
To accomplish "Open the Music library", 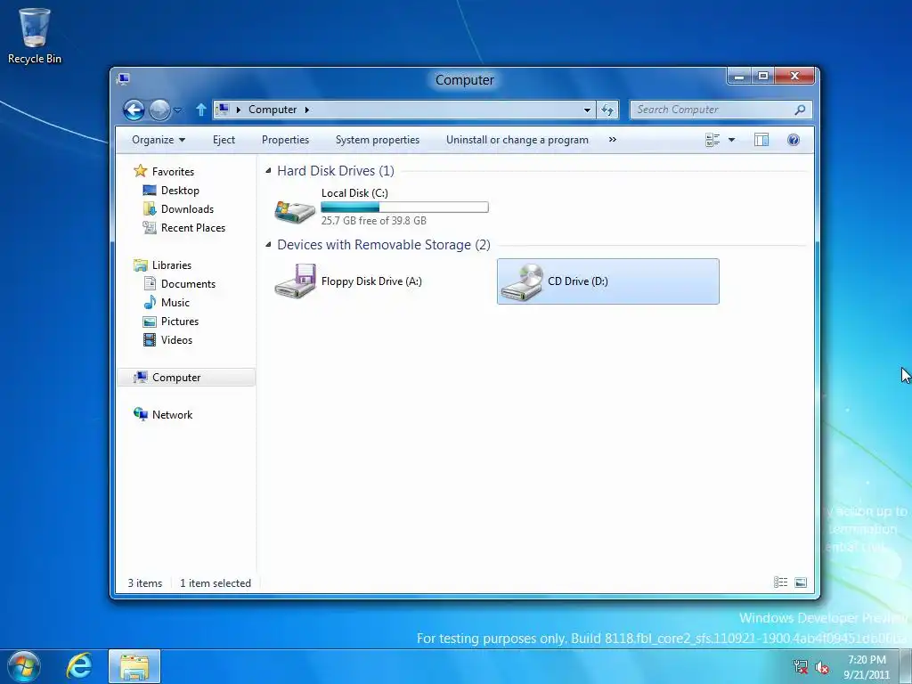I will 175,303.
